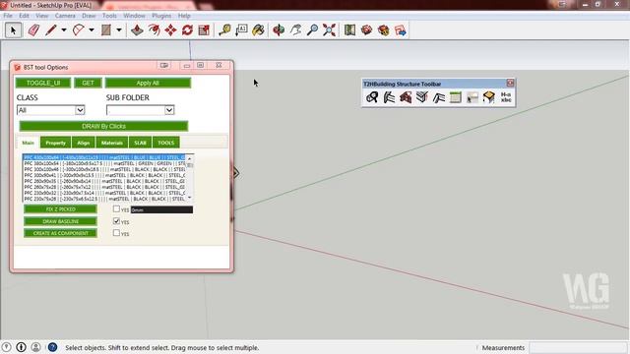Open the View menu
630x354 pixels.
(x=41, y=16)
